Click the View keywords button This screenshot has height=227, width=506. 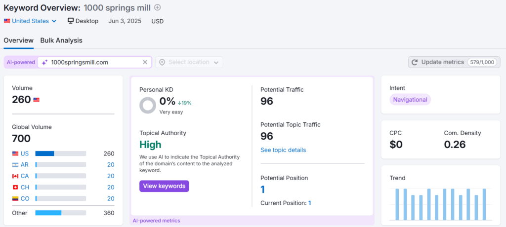164,186
